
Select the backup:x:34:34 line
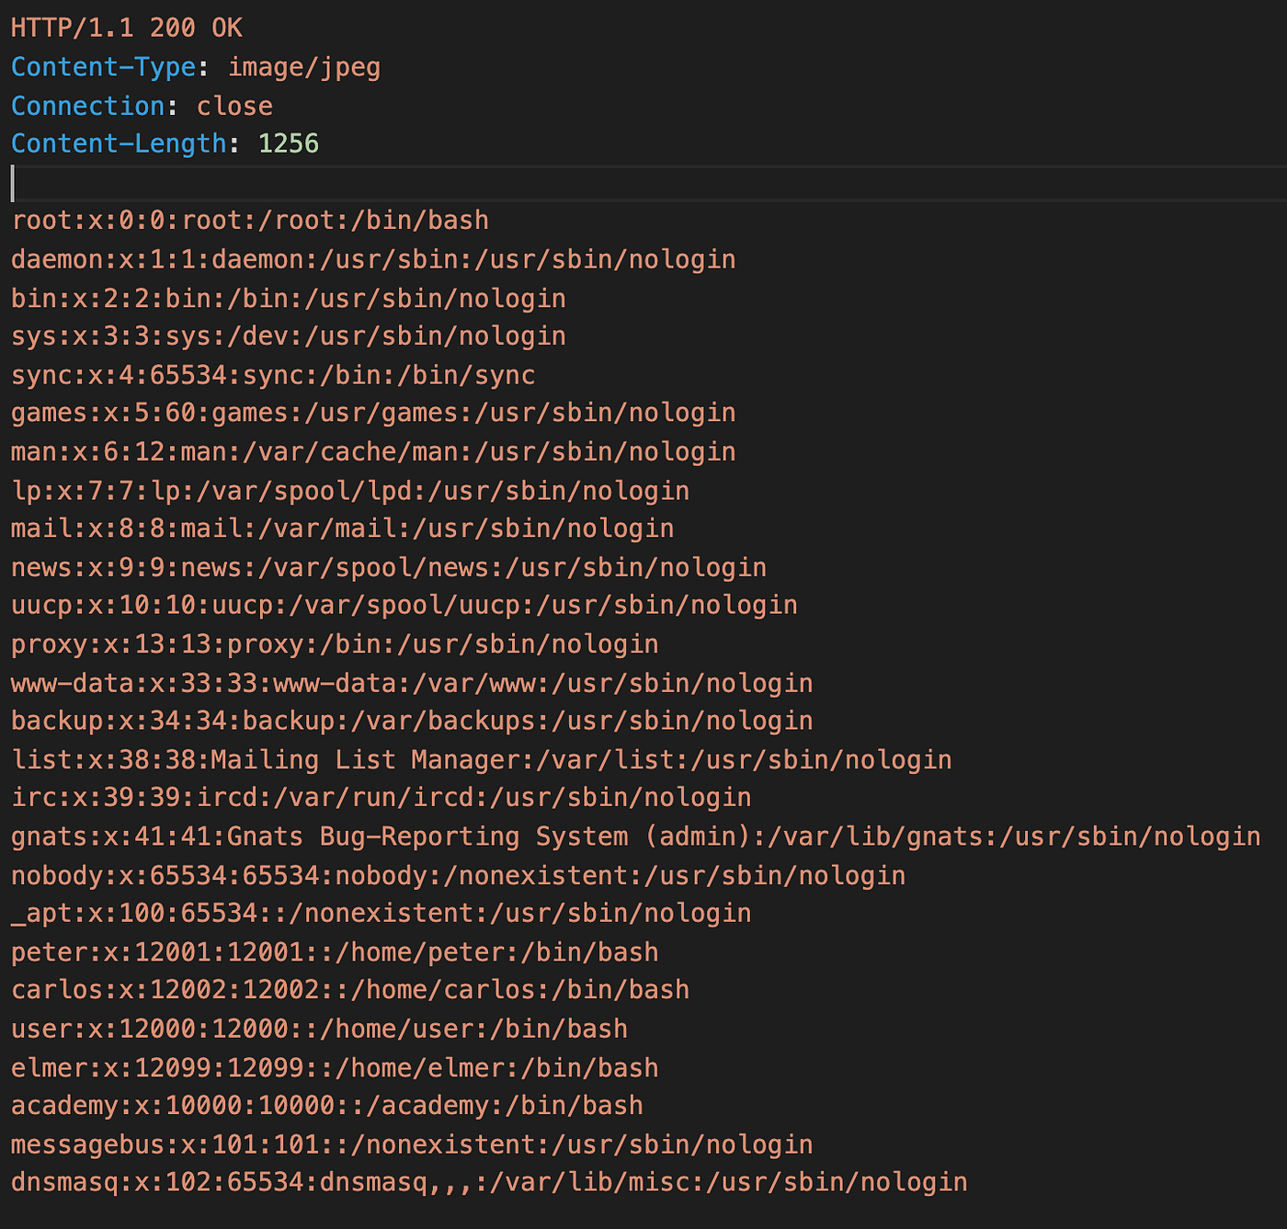pos(412,722)
